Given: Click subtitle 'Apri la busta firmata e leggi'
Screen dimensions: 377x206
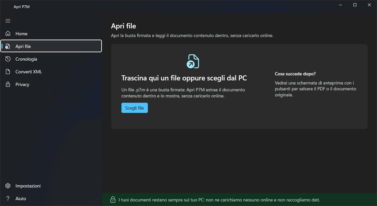Looking at the screenshot, I should tap(192, 36).
